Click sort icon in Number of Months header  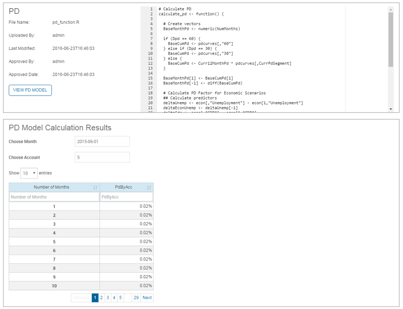click(x=95, y=187)
